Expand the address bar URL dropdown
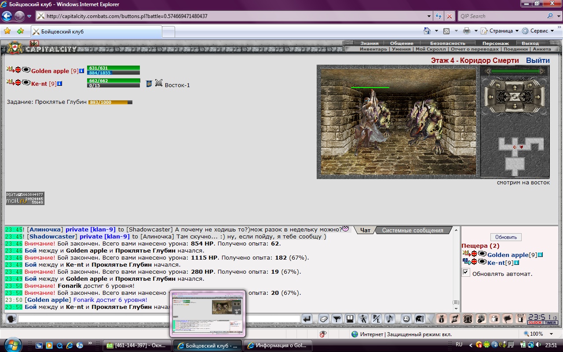The width and height of the screenshot is (563, 352). click(429, 16)
